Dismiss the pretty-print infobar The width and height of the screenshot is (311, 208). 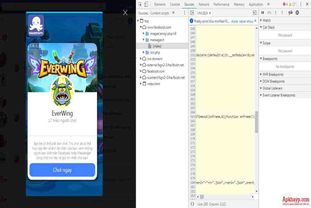tap(255, 21)
